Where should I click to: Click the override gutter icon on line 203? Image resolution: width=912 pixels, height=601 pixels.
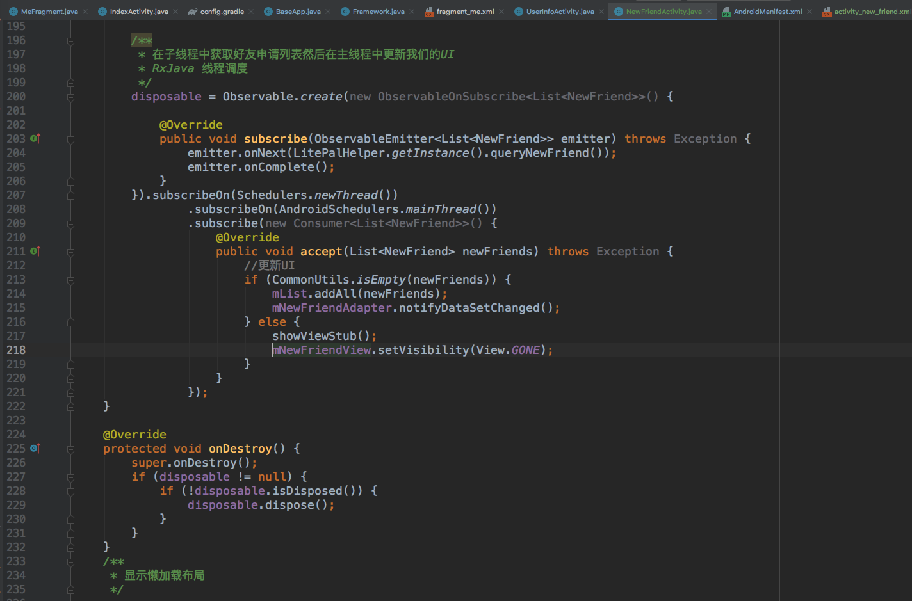coord(35,139)
